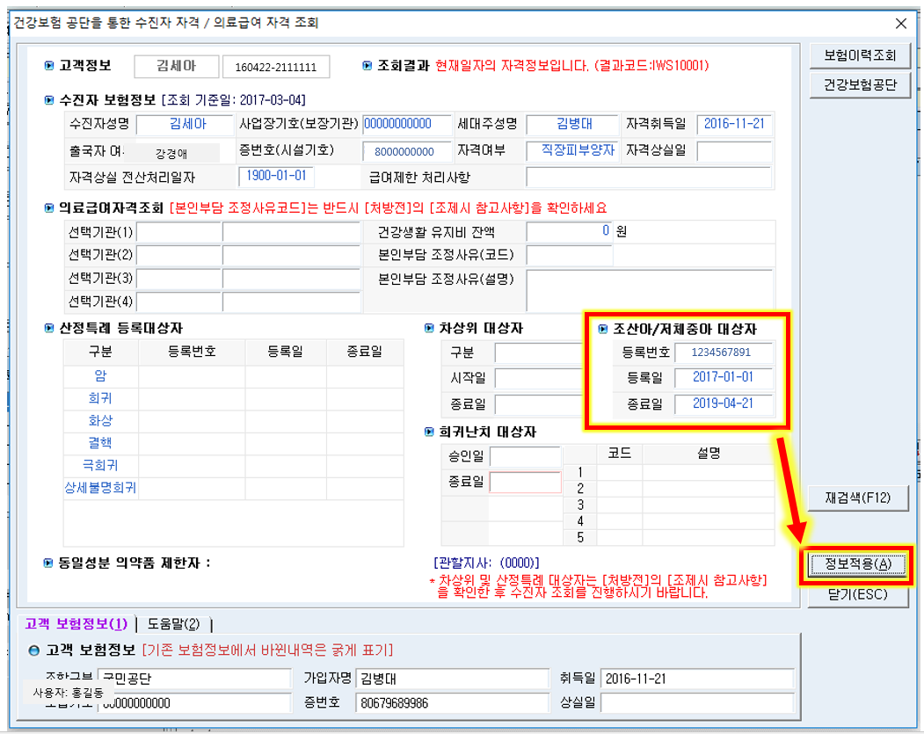Click the round 고객 보험정보 panel icon
This screenshot has height=734, width=924.
point(34,650)
